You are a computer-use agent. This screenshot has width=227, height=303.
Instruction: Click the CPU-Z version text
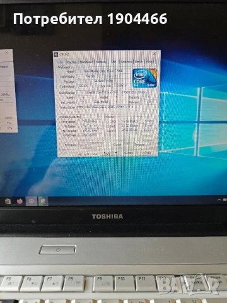[x=88, y=154]
